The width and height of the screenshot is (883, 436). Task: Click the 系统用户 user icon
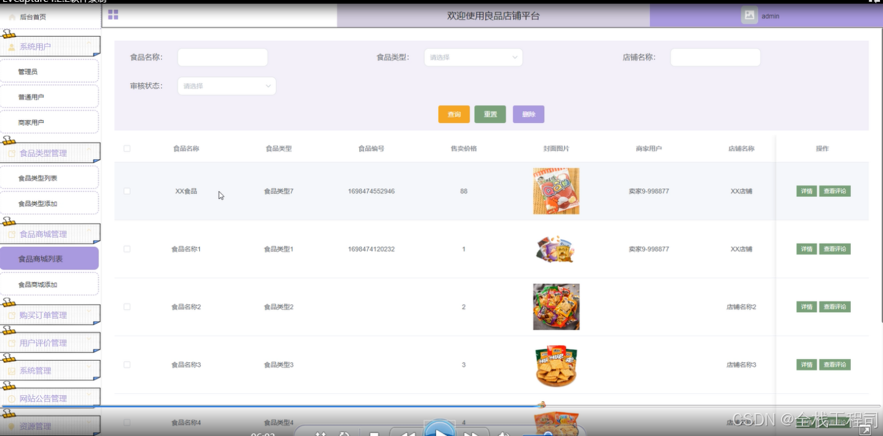tap(12, 47)
